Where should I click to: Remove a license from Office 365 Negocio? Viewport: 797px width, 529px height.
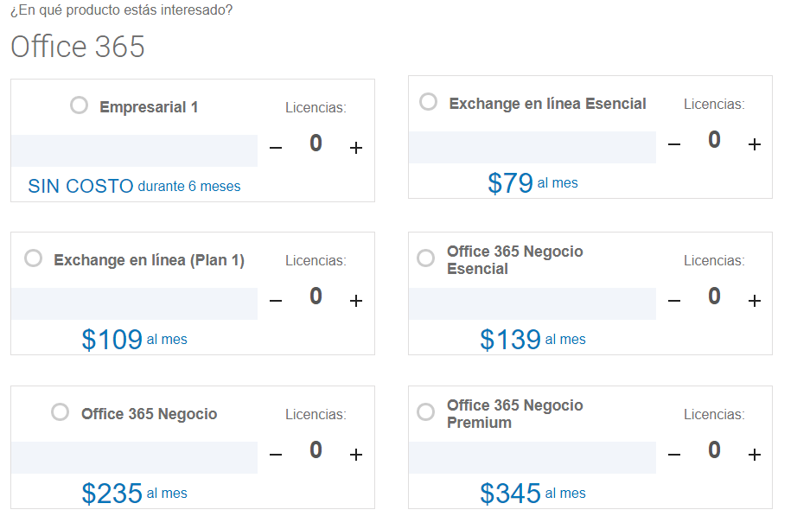coord(276,455)
